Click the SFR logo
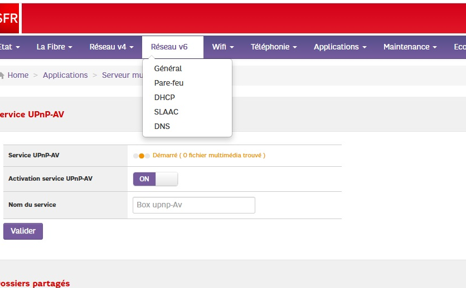The width and height of the screenshot is (466, 288). point(9,18)
